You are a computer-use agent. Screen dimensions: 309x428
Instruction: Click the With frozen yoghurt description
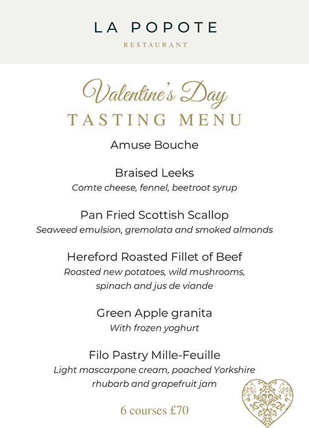coord(154,328)
